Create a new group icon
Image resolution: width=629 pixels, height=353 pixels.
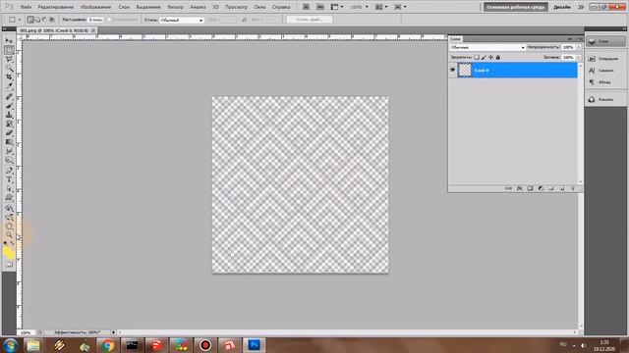click(551, 188)
